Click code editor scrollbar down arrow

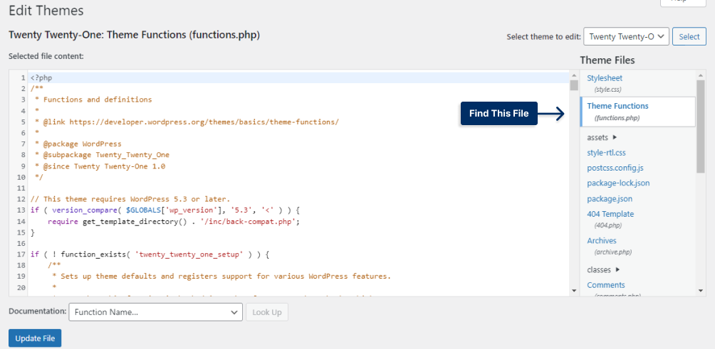click(574, 290)
